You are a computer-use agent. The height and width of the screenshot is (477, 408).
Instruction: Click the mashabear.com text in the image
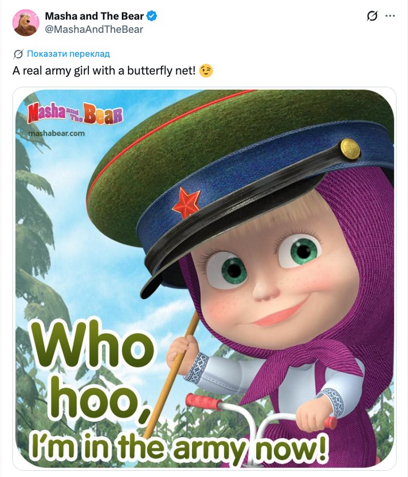(x=57, y=133)
